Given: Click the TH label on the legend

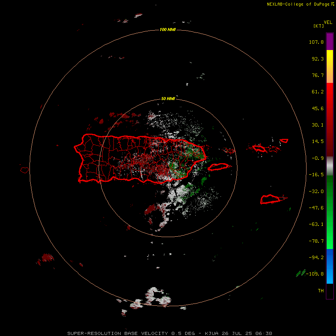Looking at the screenshot, I should (321, 290).
